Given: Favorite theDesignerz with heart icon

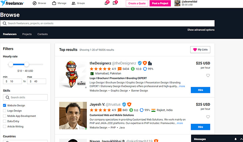Looking at the screenshot, I should click(208, 75).
